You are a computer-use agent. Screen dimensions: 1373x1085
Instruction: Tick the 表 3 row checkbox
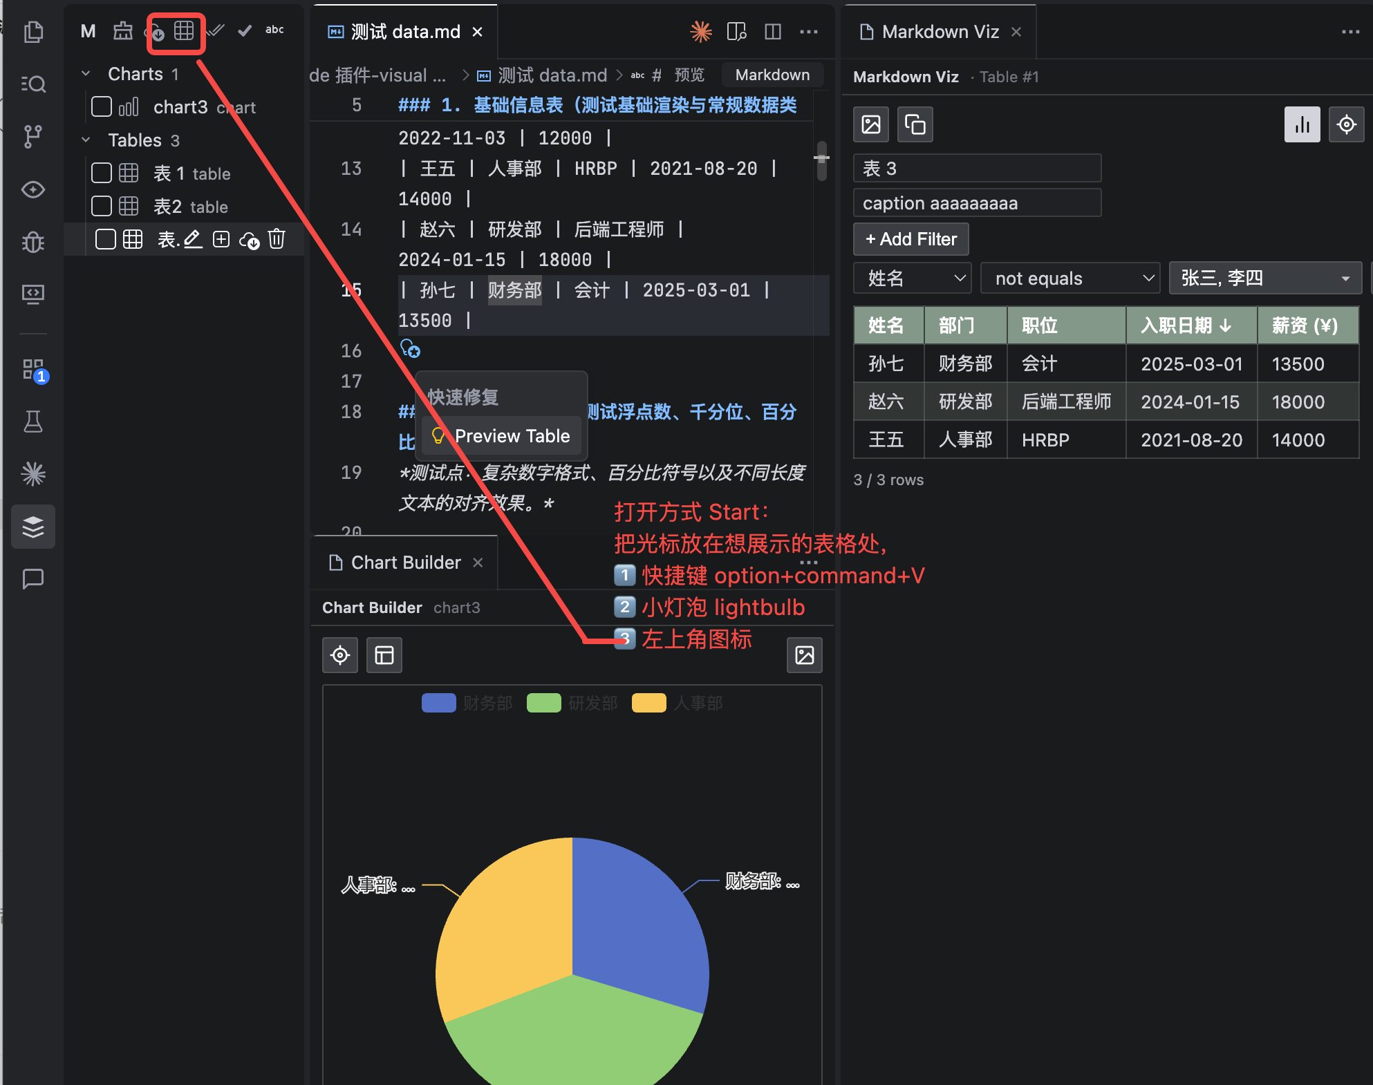tap(106, 239)
